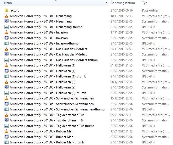Open the Name column filter dropdown arrow
Screen dimensions: 173x145
[107, 3]
